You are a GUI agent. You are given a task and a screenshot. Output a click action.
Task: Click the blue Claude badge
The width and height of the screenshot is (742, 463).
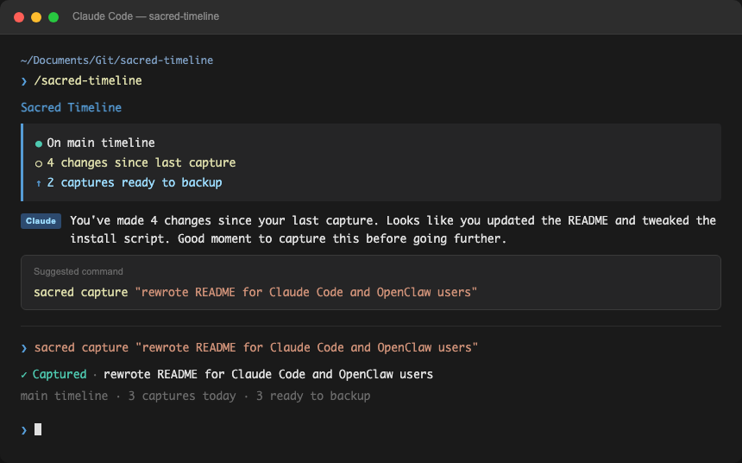coord(41,221)
